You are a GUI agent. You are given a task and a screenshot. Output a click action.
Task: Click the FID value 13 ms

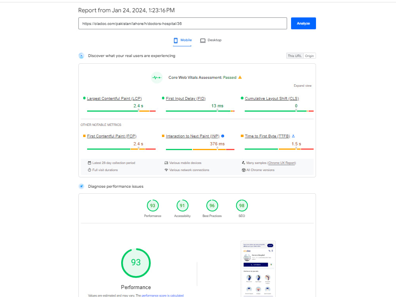point(217,106)
